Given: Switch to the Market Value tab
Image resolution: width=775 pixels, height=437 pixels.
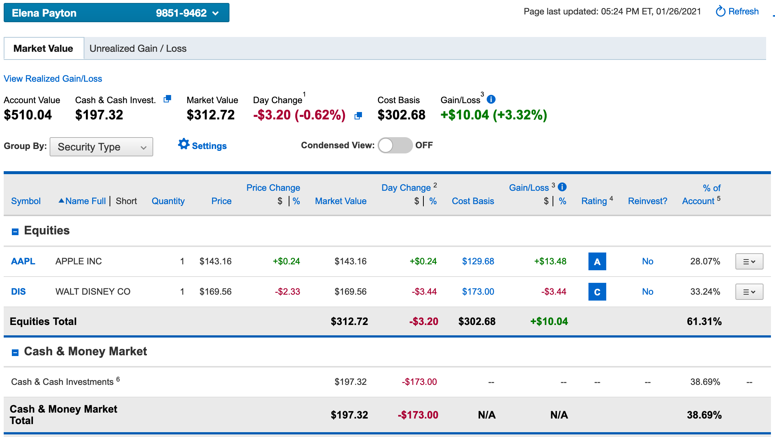Looking at the screenshot, I should click(x=44, y=48).
